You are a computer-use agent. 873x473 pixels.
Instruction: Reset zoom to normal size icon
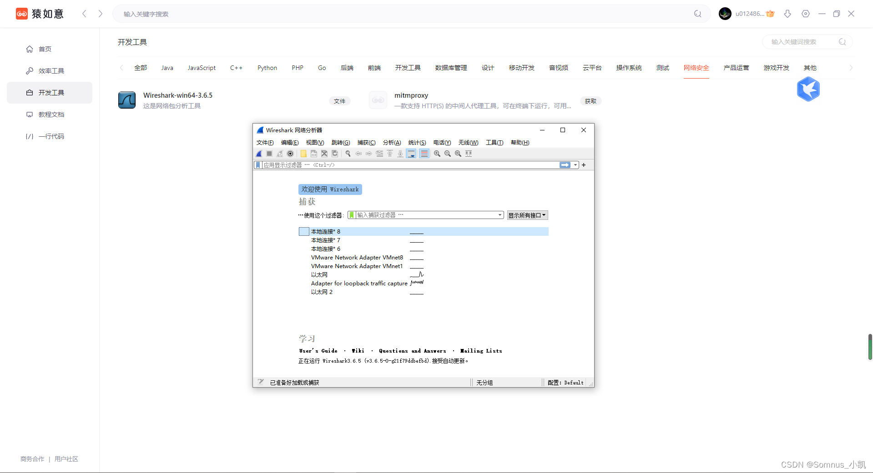[x=458, y=154]
